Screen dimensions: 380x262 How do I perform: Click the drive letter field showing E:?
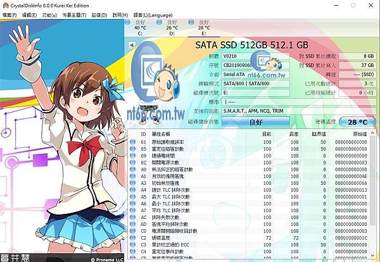(x=256, y=93)
